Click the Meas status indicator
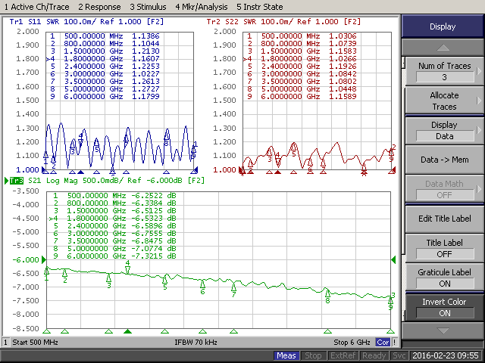 pyautogui.click(x=286, y=355)
